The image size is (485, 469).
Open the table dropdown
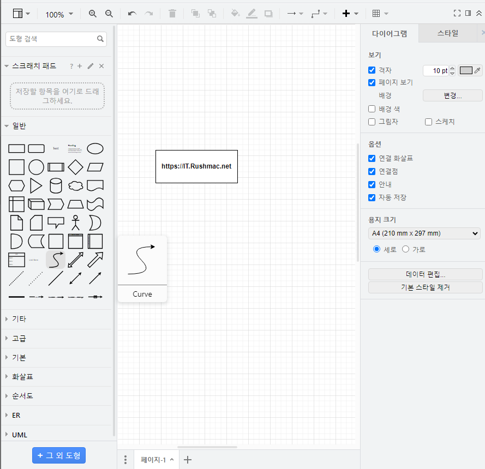click(380, 14)
